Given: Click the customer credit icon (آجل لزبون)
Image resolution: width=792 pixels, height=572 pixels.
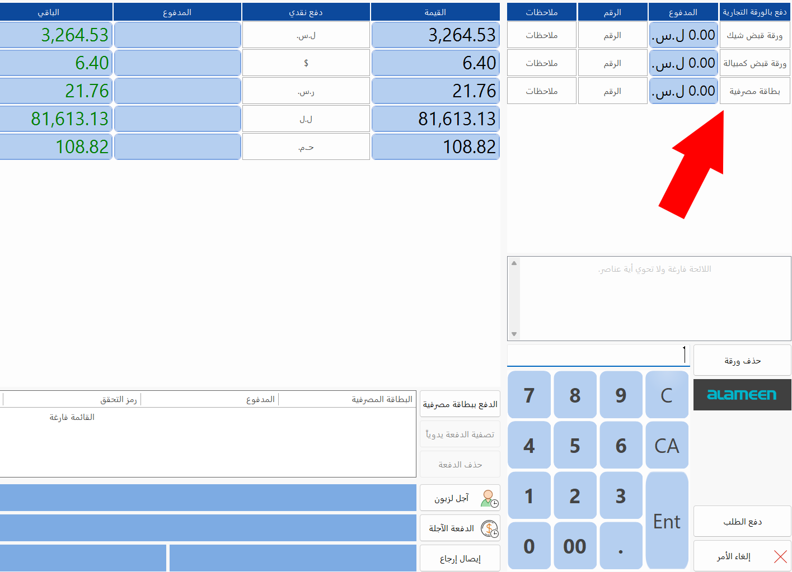Looking at the screenshot, I should [x=489, y=498].
